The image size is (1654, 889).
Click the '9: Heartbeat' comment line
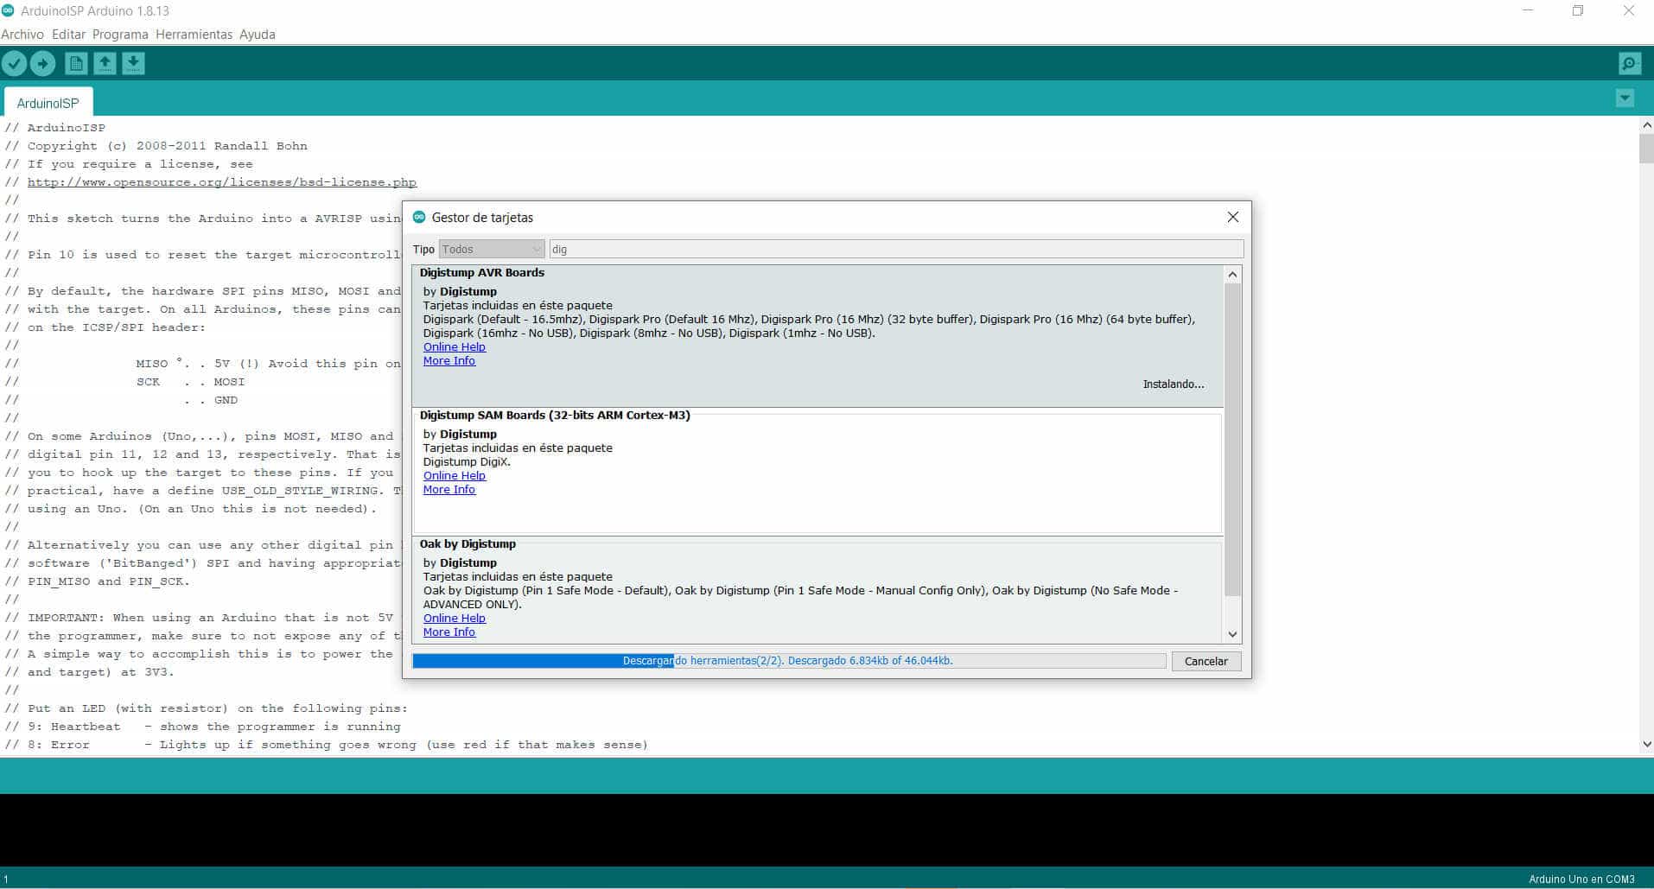pos(203,727)
